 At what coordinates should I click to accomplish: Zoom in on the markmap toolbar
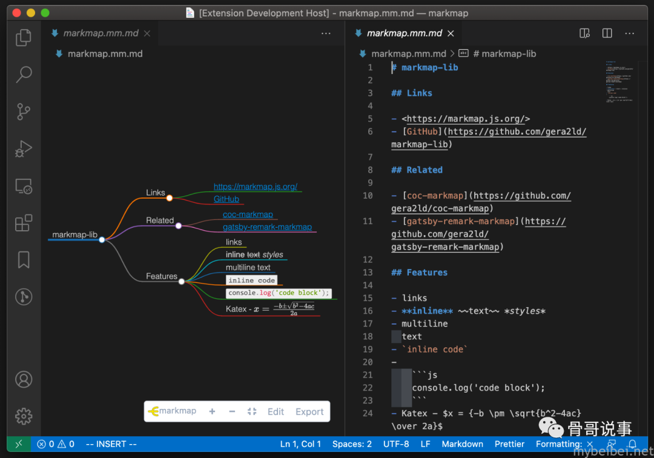(213, 412)
